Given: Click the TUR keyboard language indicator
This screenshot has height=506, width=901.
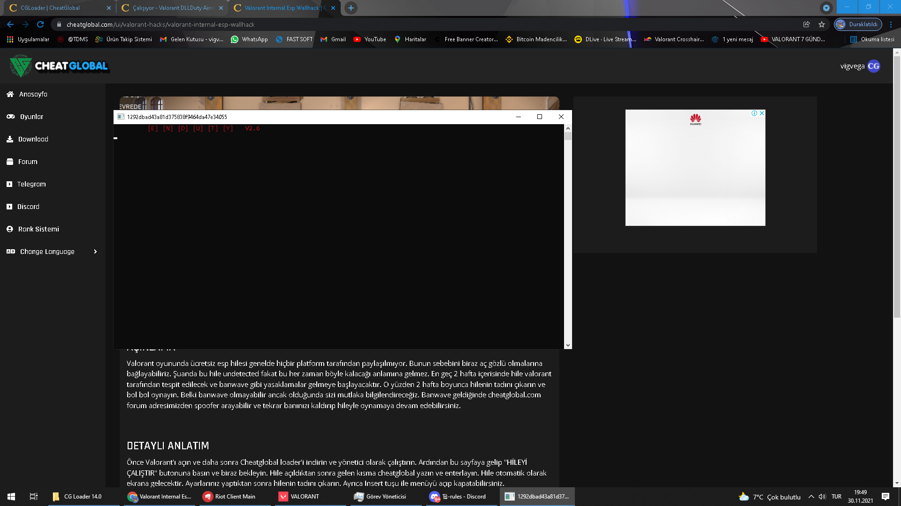Looking at the screenshot, I should pos(836,497).
